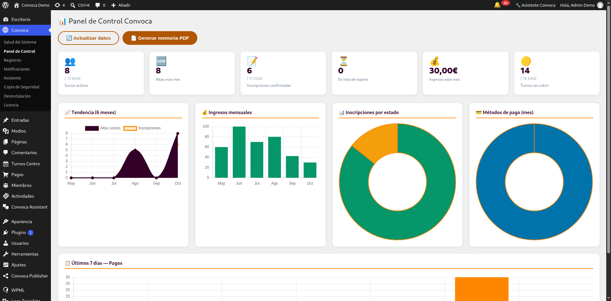Image resolution: width=611 pixels, height=301 pixels.
Task: Open the Añadir new content menu
Action: [x=121, y=5]
